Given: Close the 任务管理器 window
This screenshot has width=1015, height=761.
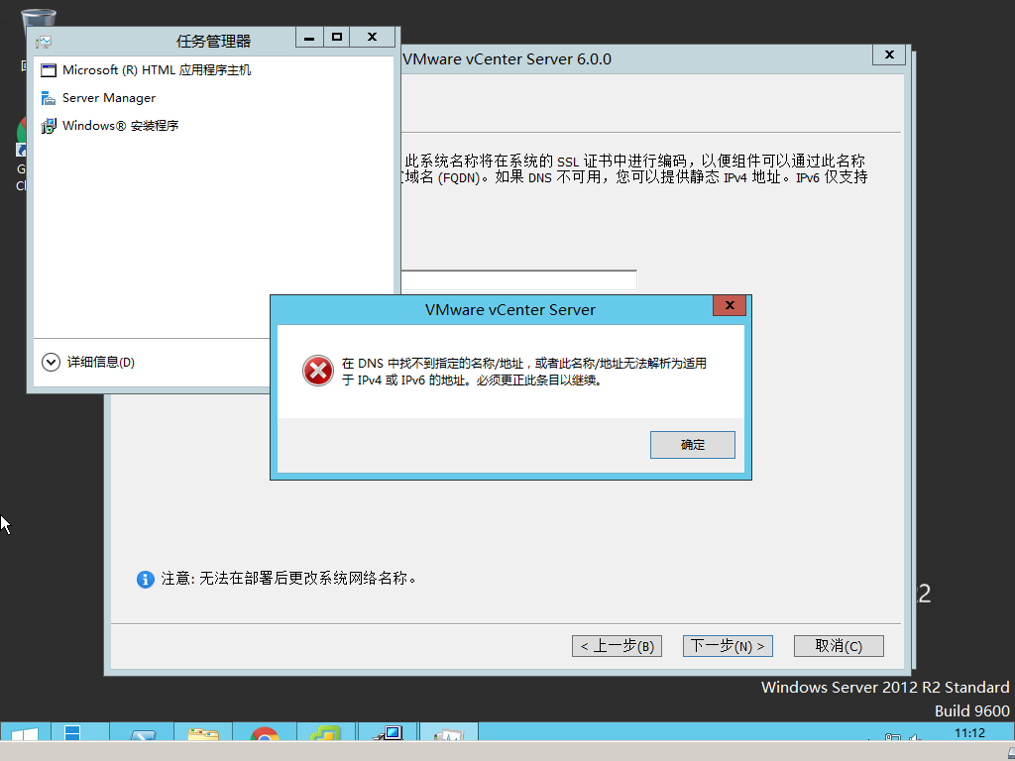Looking at the screenshot, I should [x=373, y=38].
